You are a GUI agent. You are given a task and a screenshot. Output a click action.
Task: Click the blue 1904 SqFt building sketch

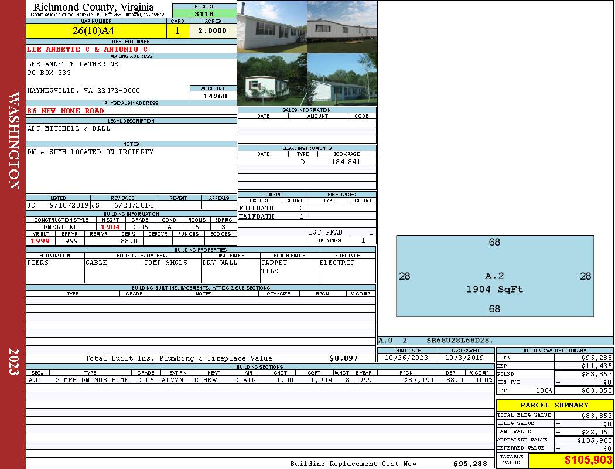495,276
